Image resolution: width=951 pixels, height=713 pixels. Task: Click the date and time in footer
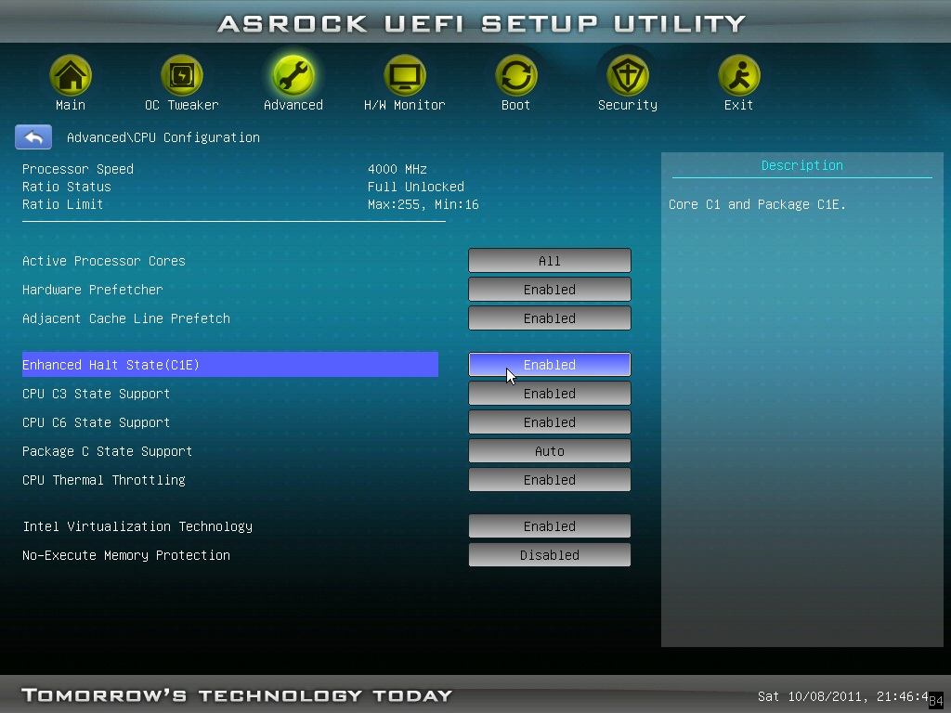pyautogui.click(x=843, y=696)
